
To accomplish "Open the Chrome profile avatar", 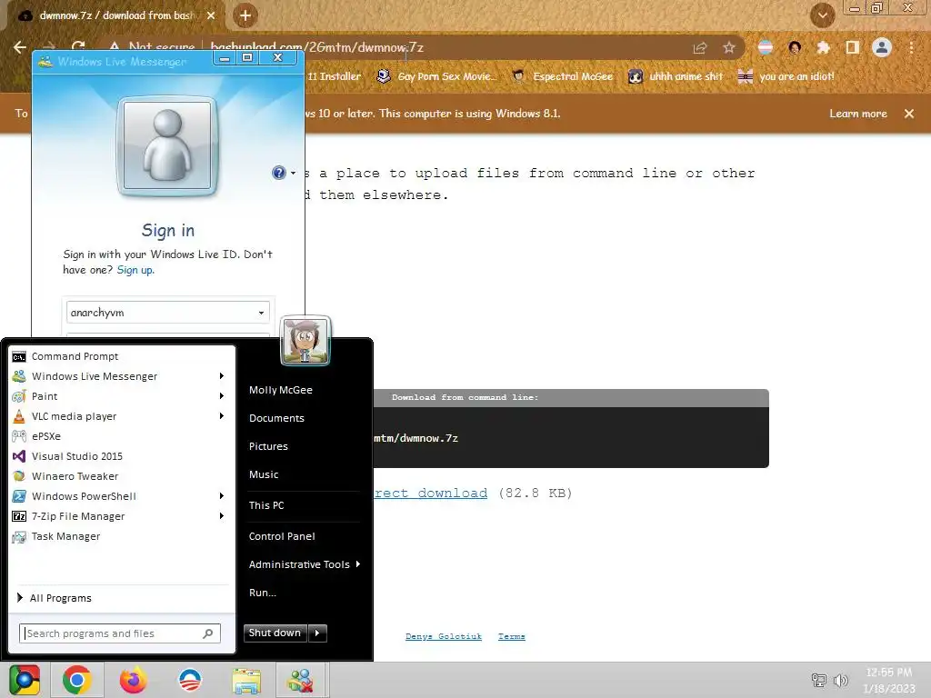I will click(882, 47).
